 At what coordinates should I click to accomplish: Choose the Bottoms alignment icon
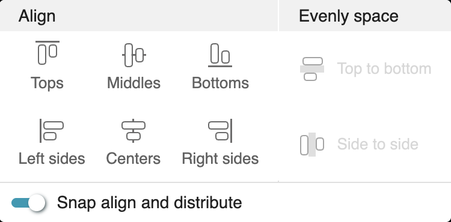tap(220, 55)
